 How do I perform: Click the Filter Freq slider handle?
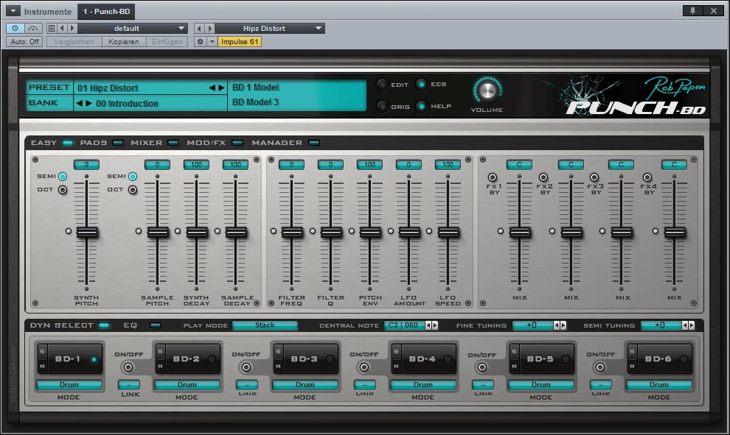point(292,232)
